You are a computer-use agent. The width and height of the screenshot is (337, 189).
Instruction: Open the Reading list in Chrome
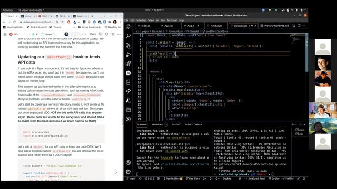pos(113,27)
